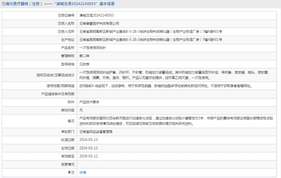The image size is (281, 178).
Task: Click the 批准日期 value 2024-05-13
Action: [x=88, y=140]
